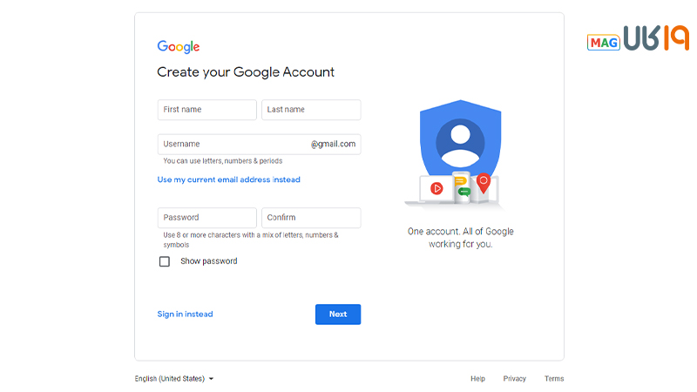Screen dimensions: 697x392
Task: Click the Sign in instead link
Action: tap(185, 314)
